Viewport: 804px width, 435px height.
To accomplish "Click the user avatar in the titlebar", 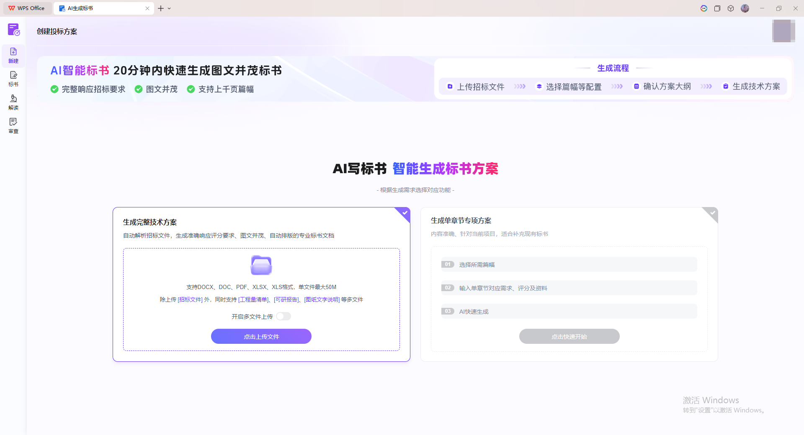I will coord(745,8).
